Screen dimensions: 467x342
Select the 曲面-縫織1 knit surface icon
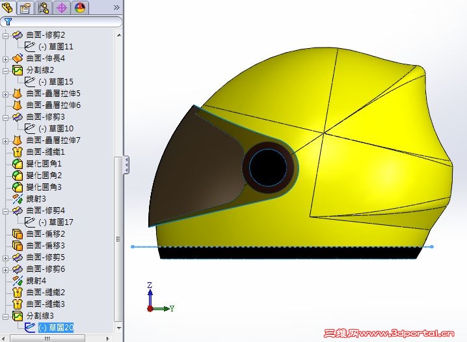[18, 151]
